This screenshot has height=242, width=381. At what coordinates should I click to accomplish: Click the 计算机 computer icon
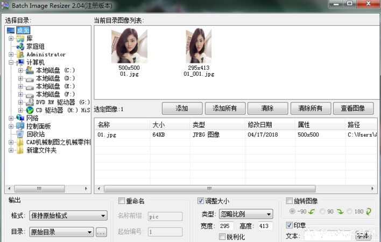20,62
